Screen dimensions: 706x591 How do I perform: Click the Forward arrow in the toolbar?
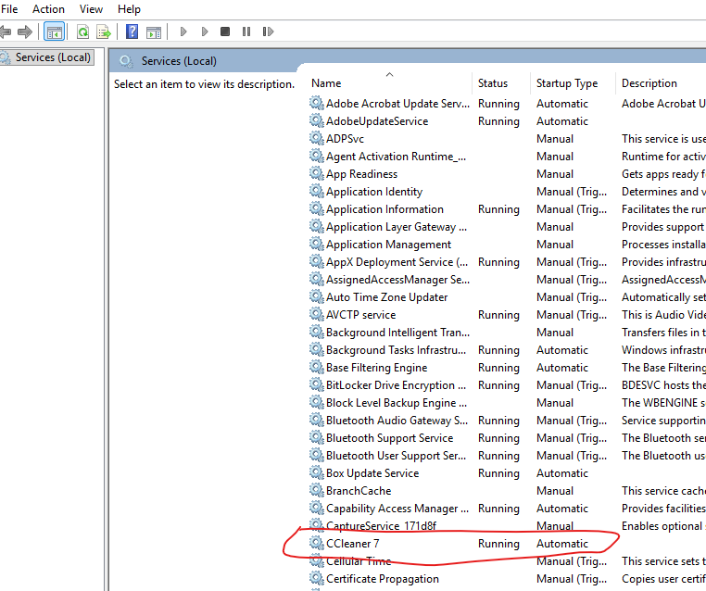click(x=25, y=31)
